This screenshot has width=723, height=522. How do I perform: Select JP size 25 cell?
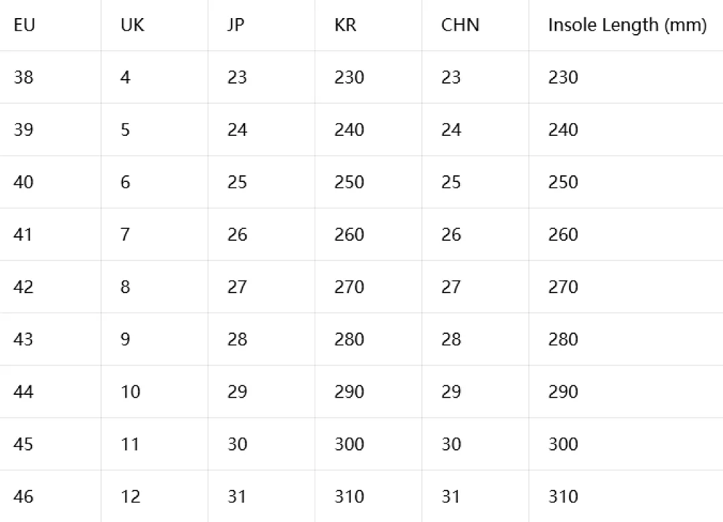coord(237,182)
